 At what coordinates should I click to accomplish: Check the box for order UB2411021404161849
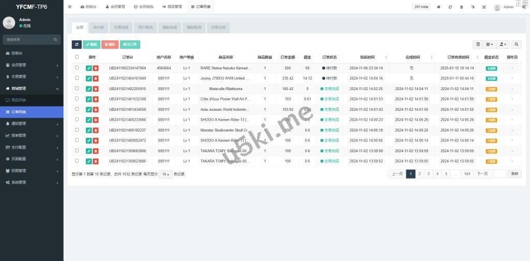tap(77, 78)
